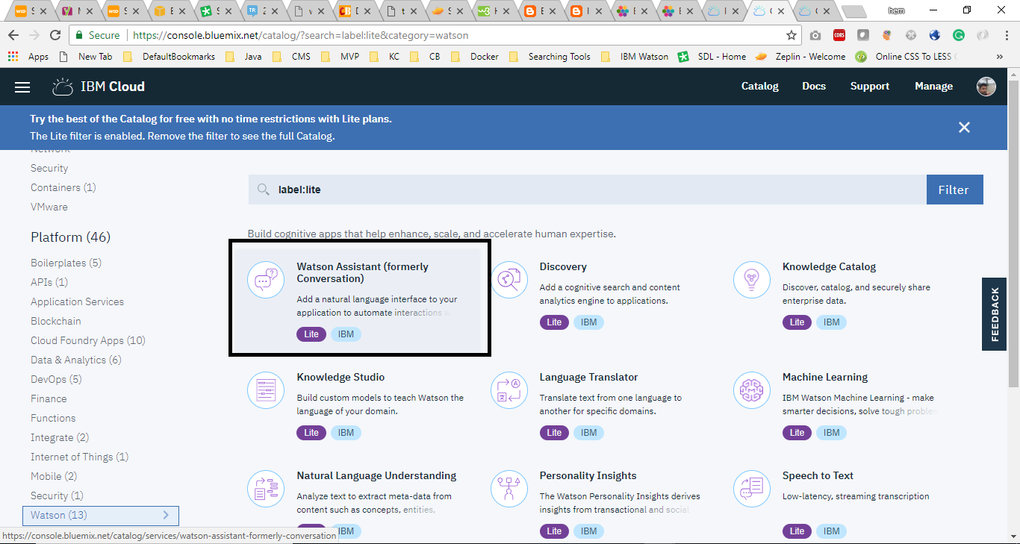1020x544 pixels.
Task: Click the Machine Learning brain icon
Action: tap(751, 390)
